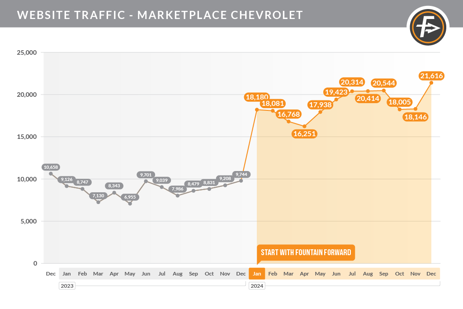
Task: Select the 21,616 December data label
Action: [x=431, y=76]
